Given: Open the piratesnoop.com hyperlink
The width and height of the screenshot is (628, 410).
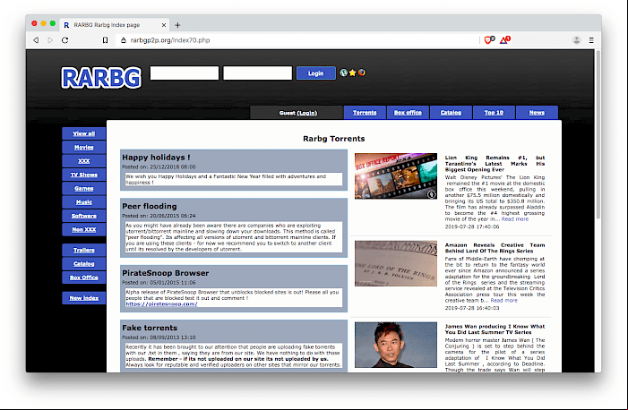Looking at the screenshot, I should (161, 303).
